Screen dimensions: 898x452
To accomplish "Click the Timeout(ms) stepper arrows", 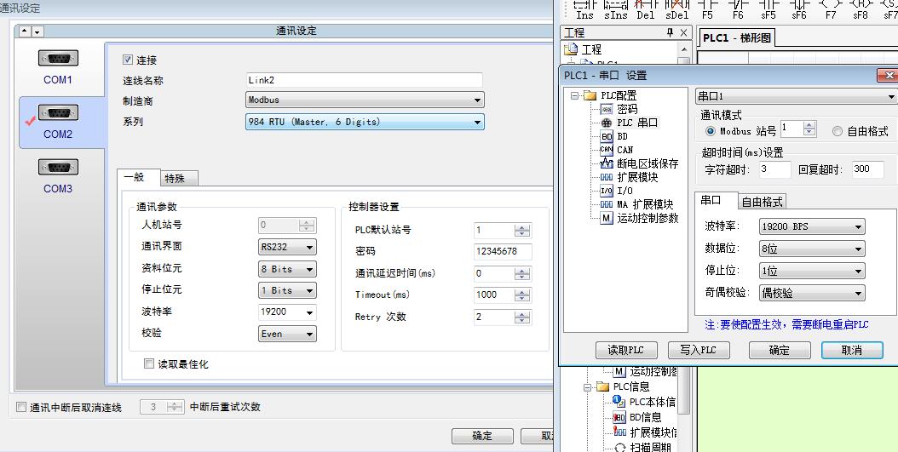I will click(x=523, y=295).
